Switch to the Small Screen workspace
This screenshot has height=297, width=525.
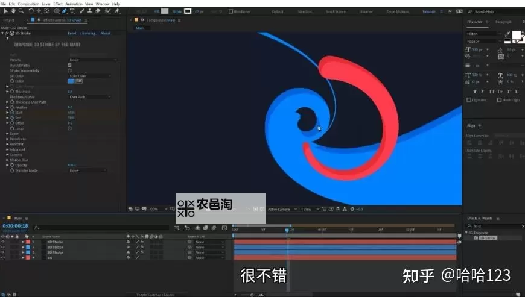(336, 11)
